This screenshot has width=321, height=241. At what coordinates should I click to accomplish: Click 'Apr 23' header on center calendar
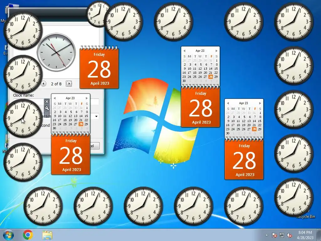pyautogui.click(x=200, y=51)
